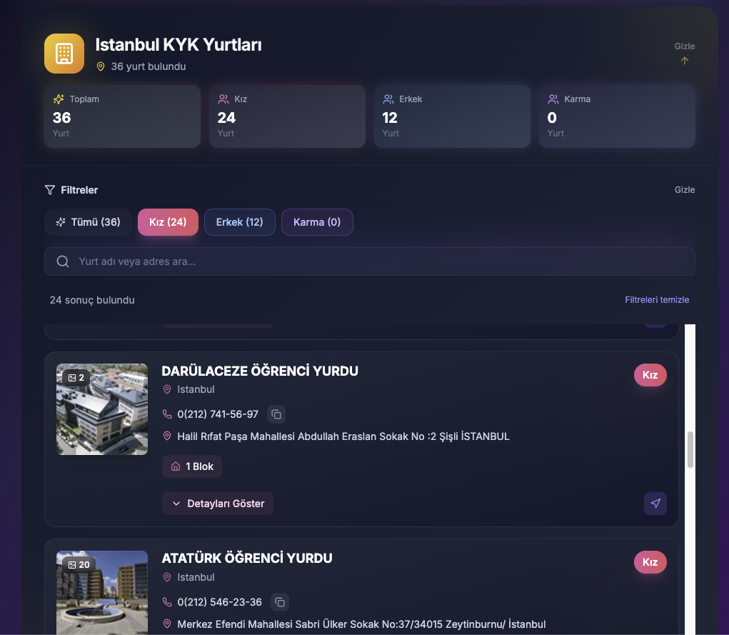
Task: Select the Karma (0) filter
Action: (x=317, y=222)
